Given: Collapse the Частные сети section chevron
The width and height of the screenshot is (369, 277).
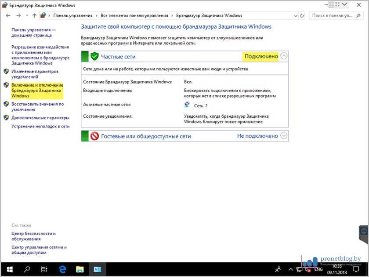Looking at the screenshot, I should [x=284, y=56].
